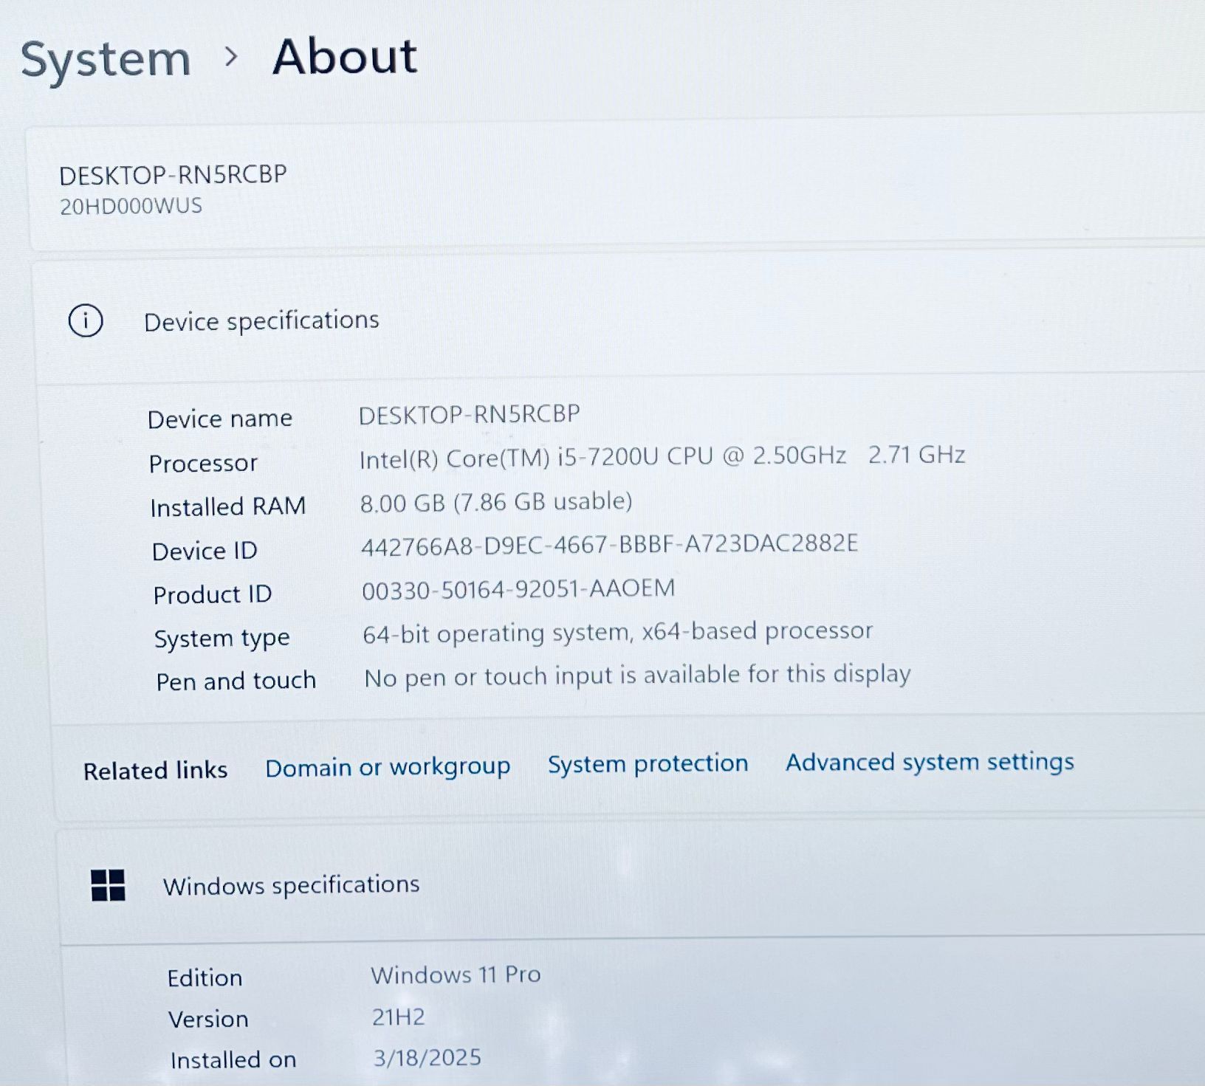Go back to System in the breadcrumb
This screenshot has height=1086, width=1205.
click(106, 60)
